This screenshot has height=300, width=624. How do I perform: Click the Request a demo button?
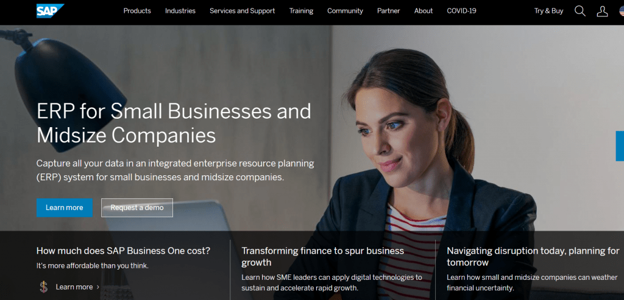(x=137, y=208)
